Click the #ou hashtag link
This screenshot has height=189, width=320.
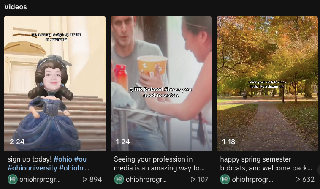tap(80, 159)
